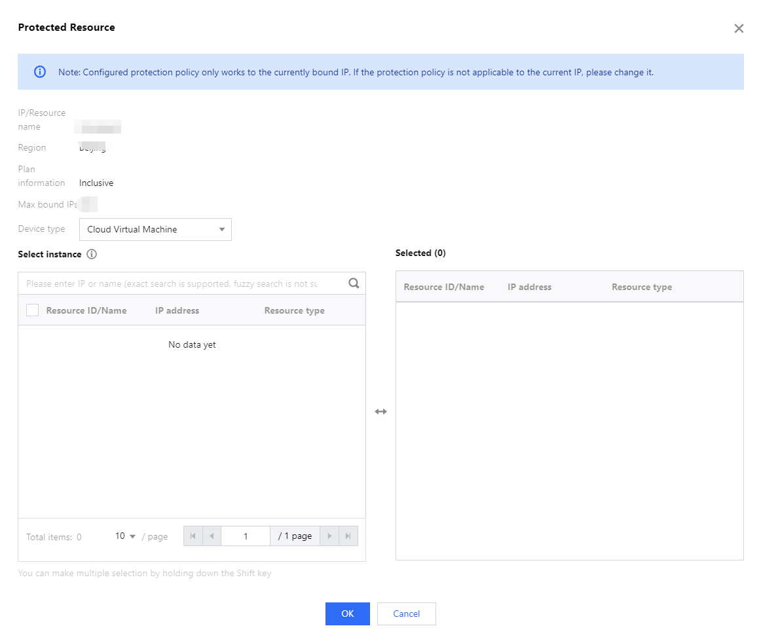Click the Resource type header in the Selected table
Viewport: 761px width, 643px height.
(641, 287)
